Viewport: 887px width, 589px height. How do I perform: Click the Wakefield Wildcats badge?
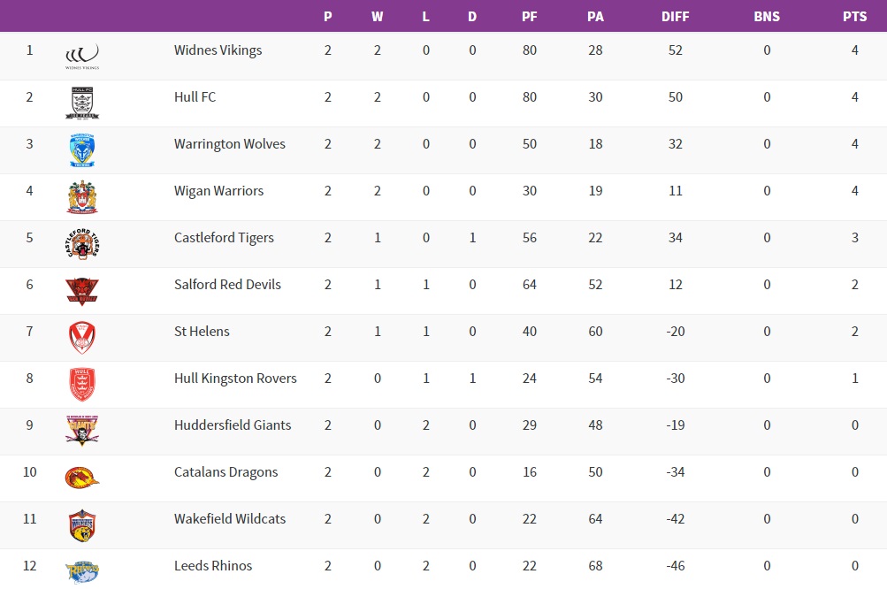[82, 525]
